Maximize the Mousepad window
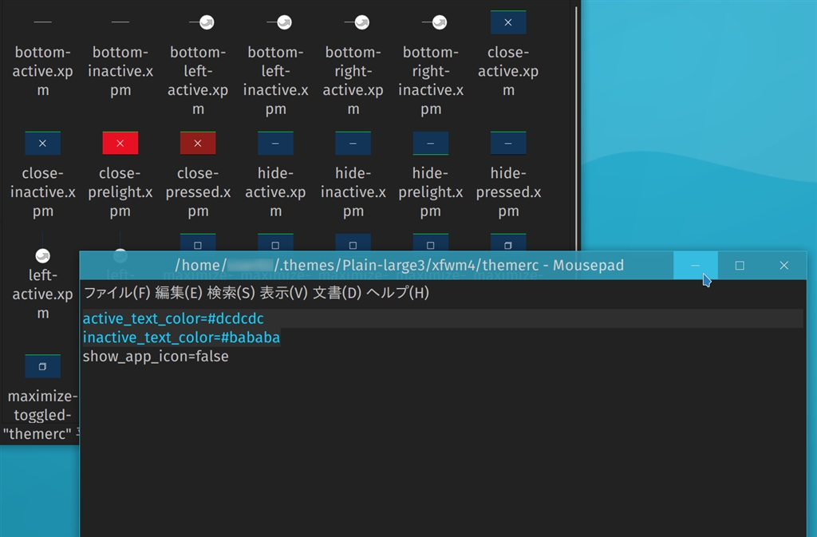 coord(740,266)
